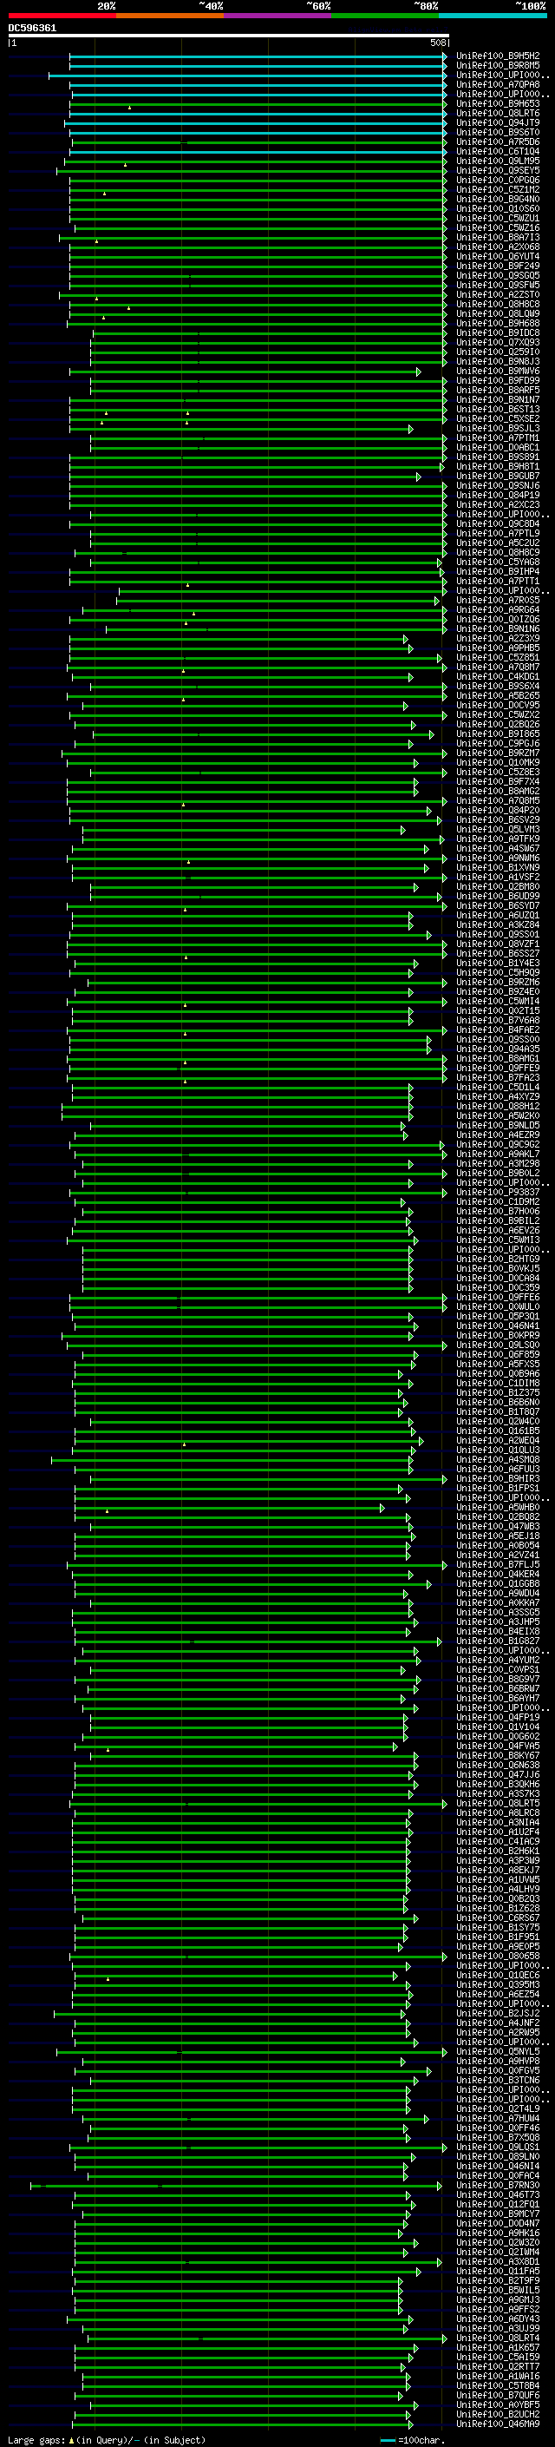Select the label UniRef100_A7HUW4
This screenshot has width=555, height=2447.
[498, 2118]
